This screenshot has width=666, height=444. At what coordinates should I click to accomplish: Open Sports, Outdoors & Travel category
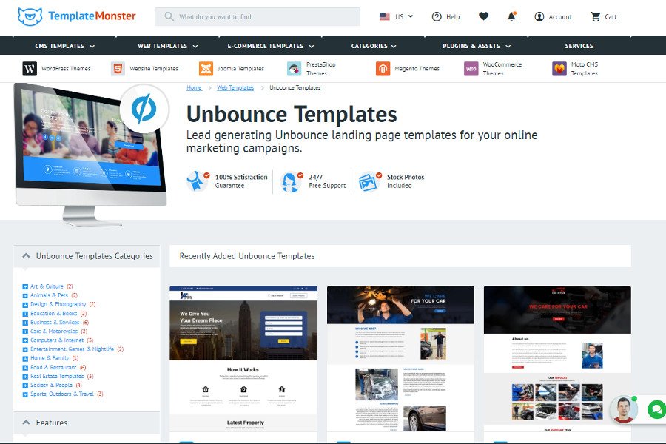pos(62,394)
